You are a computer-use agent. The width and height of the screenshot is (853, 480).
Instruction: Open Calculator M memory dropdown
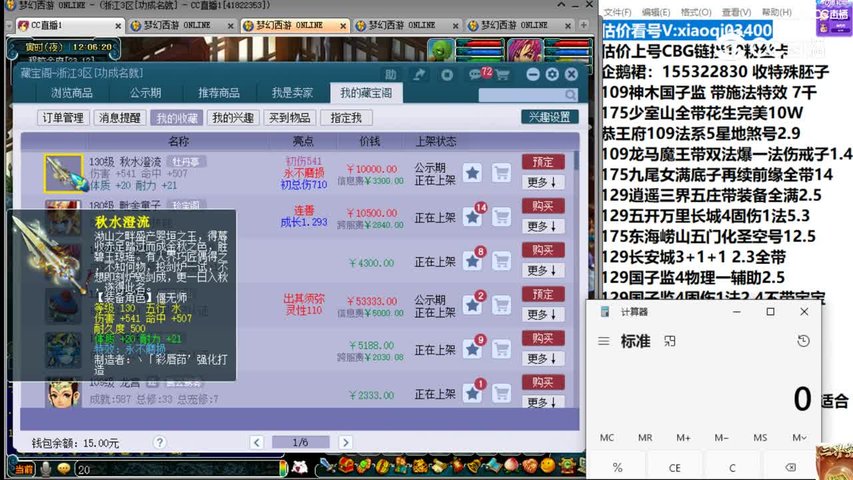[x=799, y=437]
